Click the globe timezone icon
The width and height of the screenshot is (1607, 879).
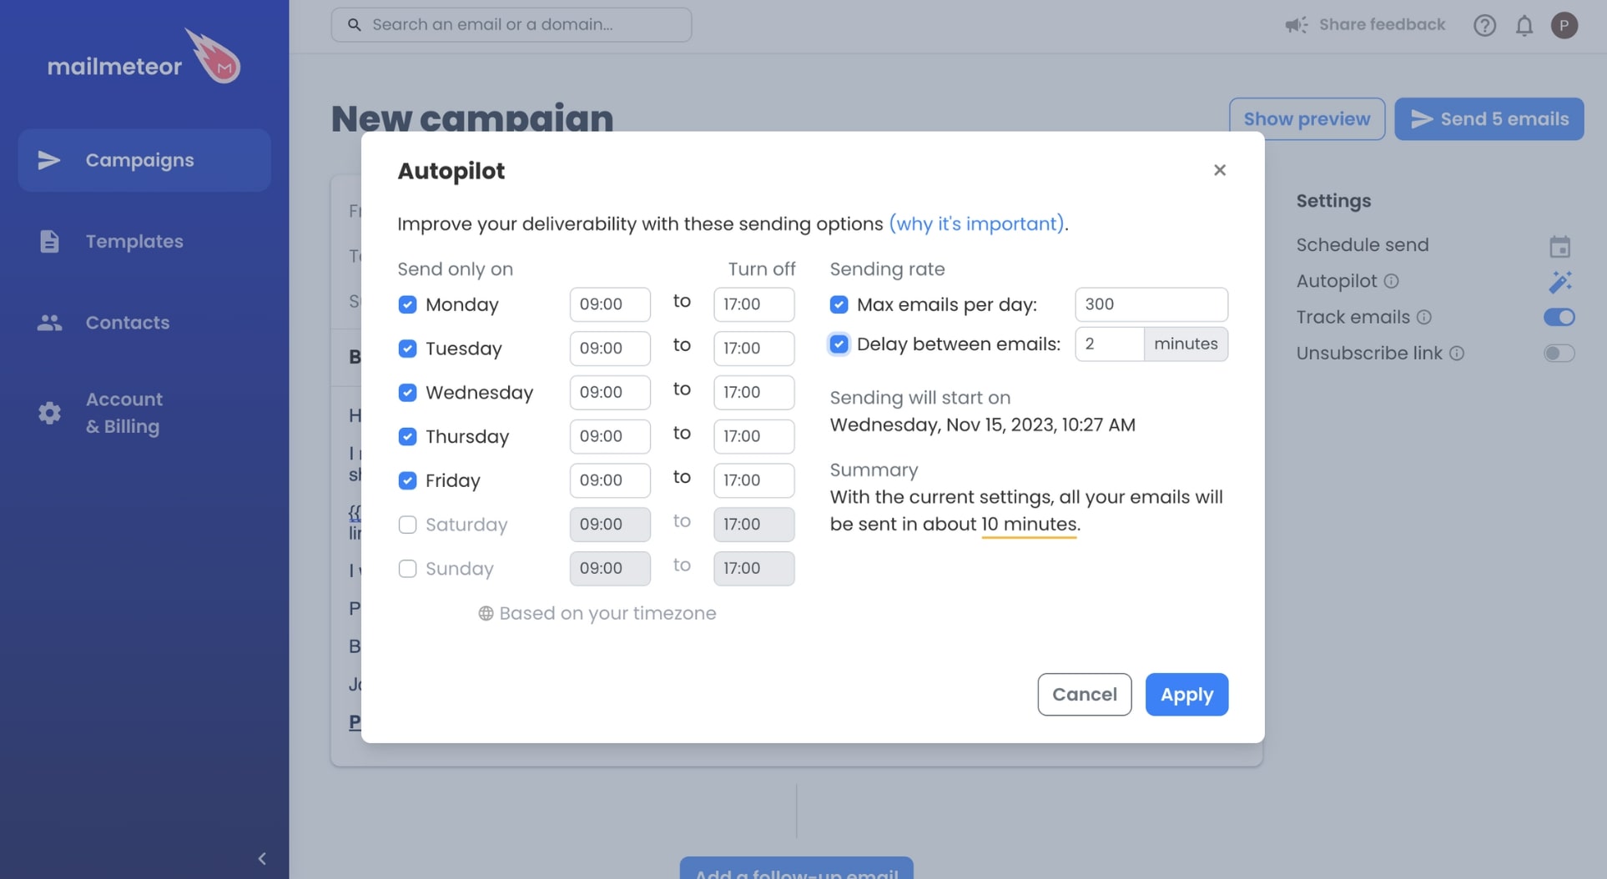[486, 614]
